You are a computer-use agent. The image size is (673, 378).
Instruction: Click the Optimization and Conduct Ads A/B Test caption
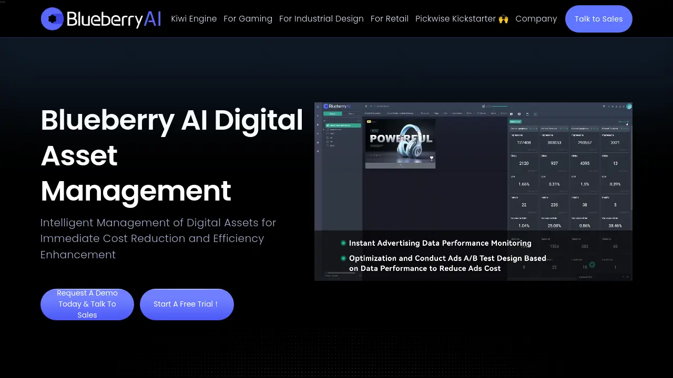(447, 263)
